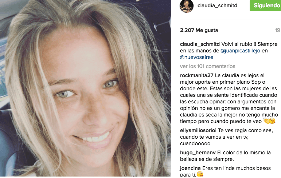The height and width of the screenshot is (178, 281).
Task: Open the @nuevosaires mention link
Action: tap(196, 57)
